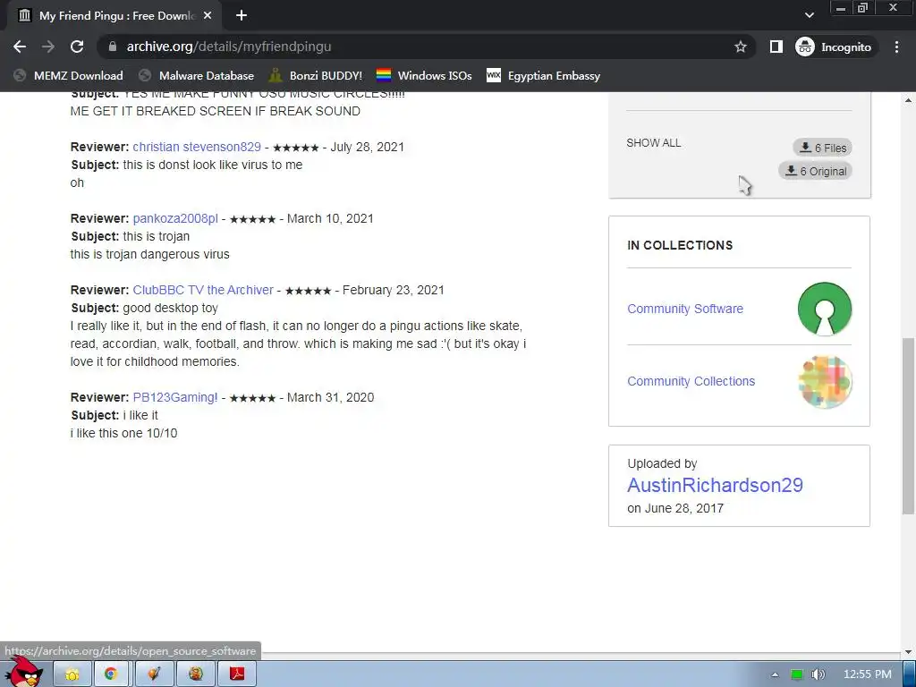This screenshot has width=916, height=687.
Task: Open the fourth taskbar application icon
Action: click(196, 674)
